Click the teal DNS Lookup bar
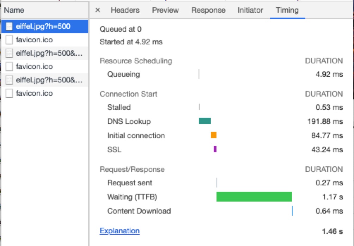This screenshot has width=354, height=246. click(205, 121)
